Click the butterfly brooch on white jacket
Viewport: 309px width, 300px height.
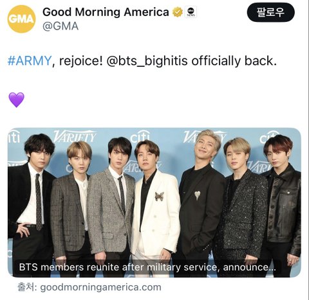click(x=160, y=197)
